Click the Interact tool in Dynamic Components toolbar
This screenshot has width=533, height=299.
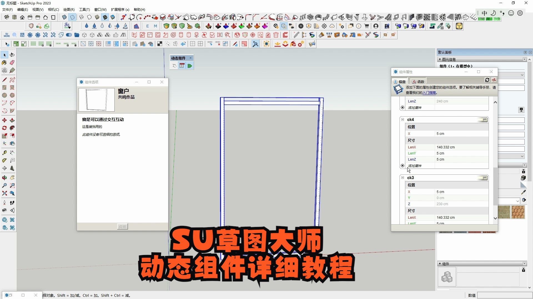174,66
